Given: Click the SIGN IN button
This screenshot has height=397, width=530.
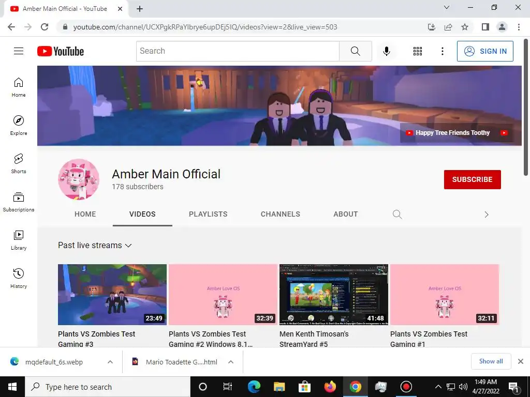Looking at the screenshot, I should click(x=485, y=51).
